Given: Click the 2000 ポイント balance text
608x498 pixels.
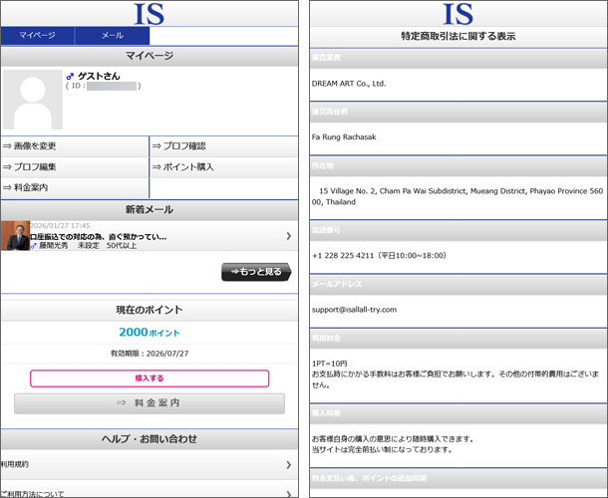Looking at the screenshot, I should point(150,332).
